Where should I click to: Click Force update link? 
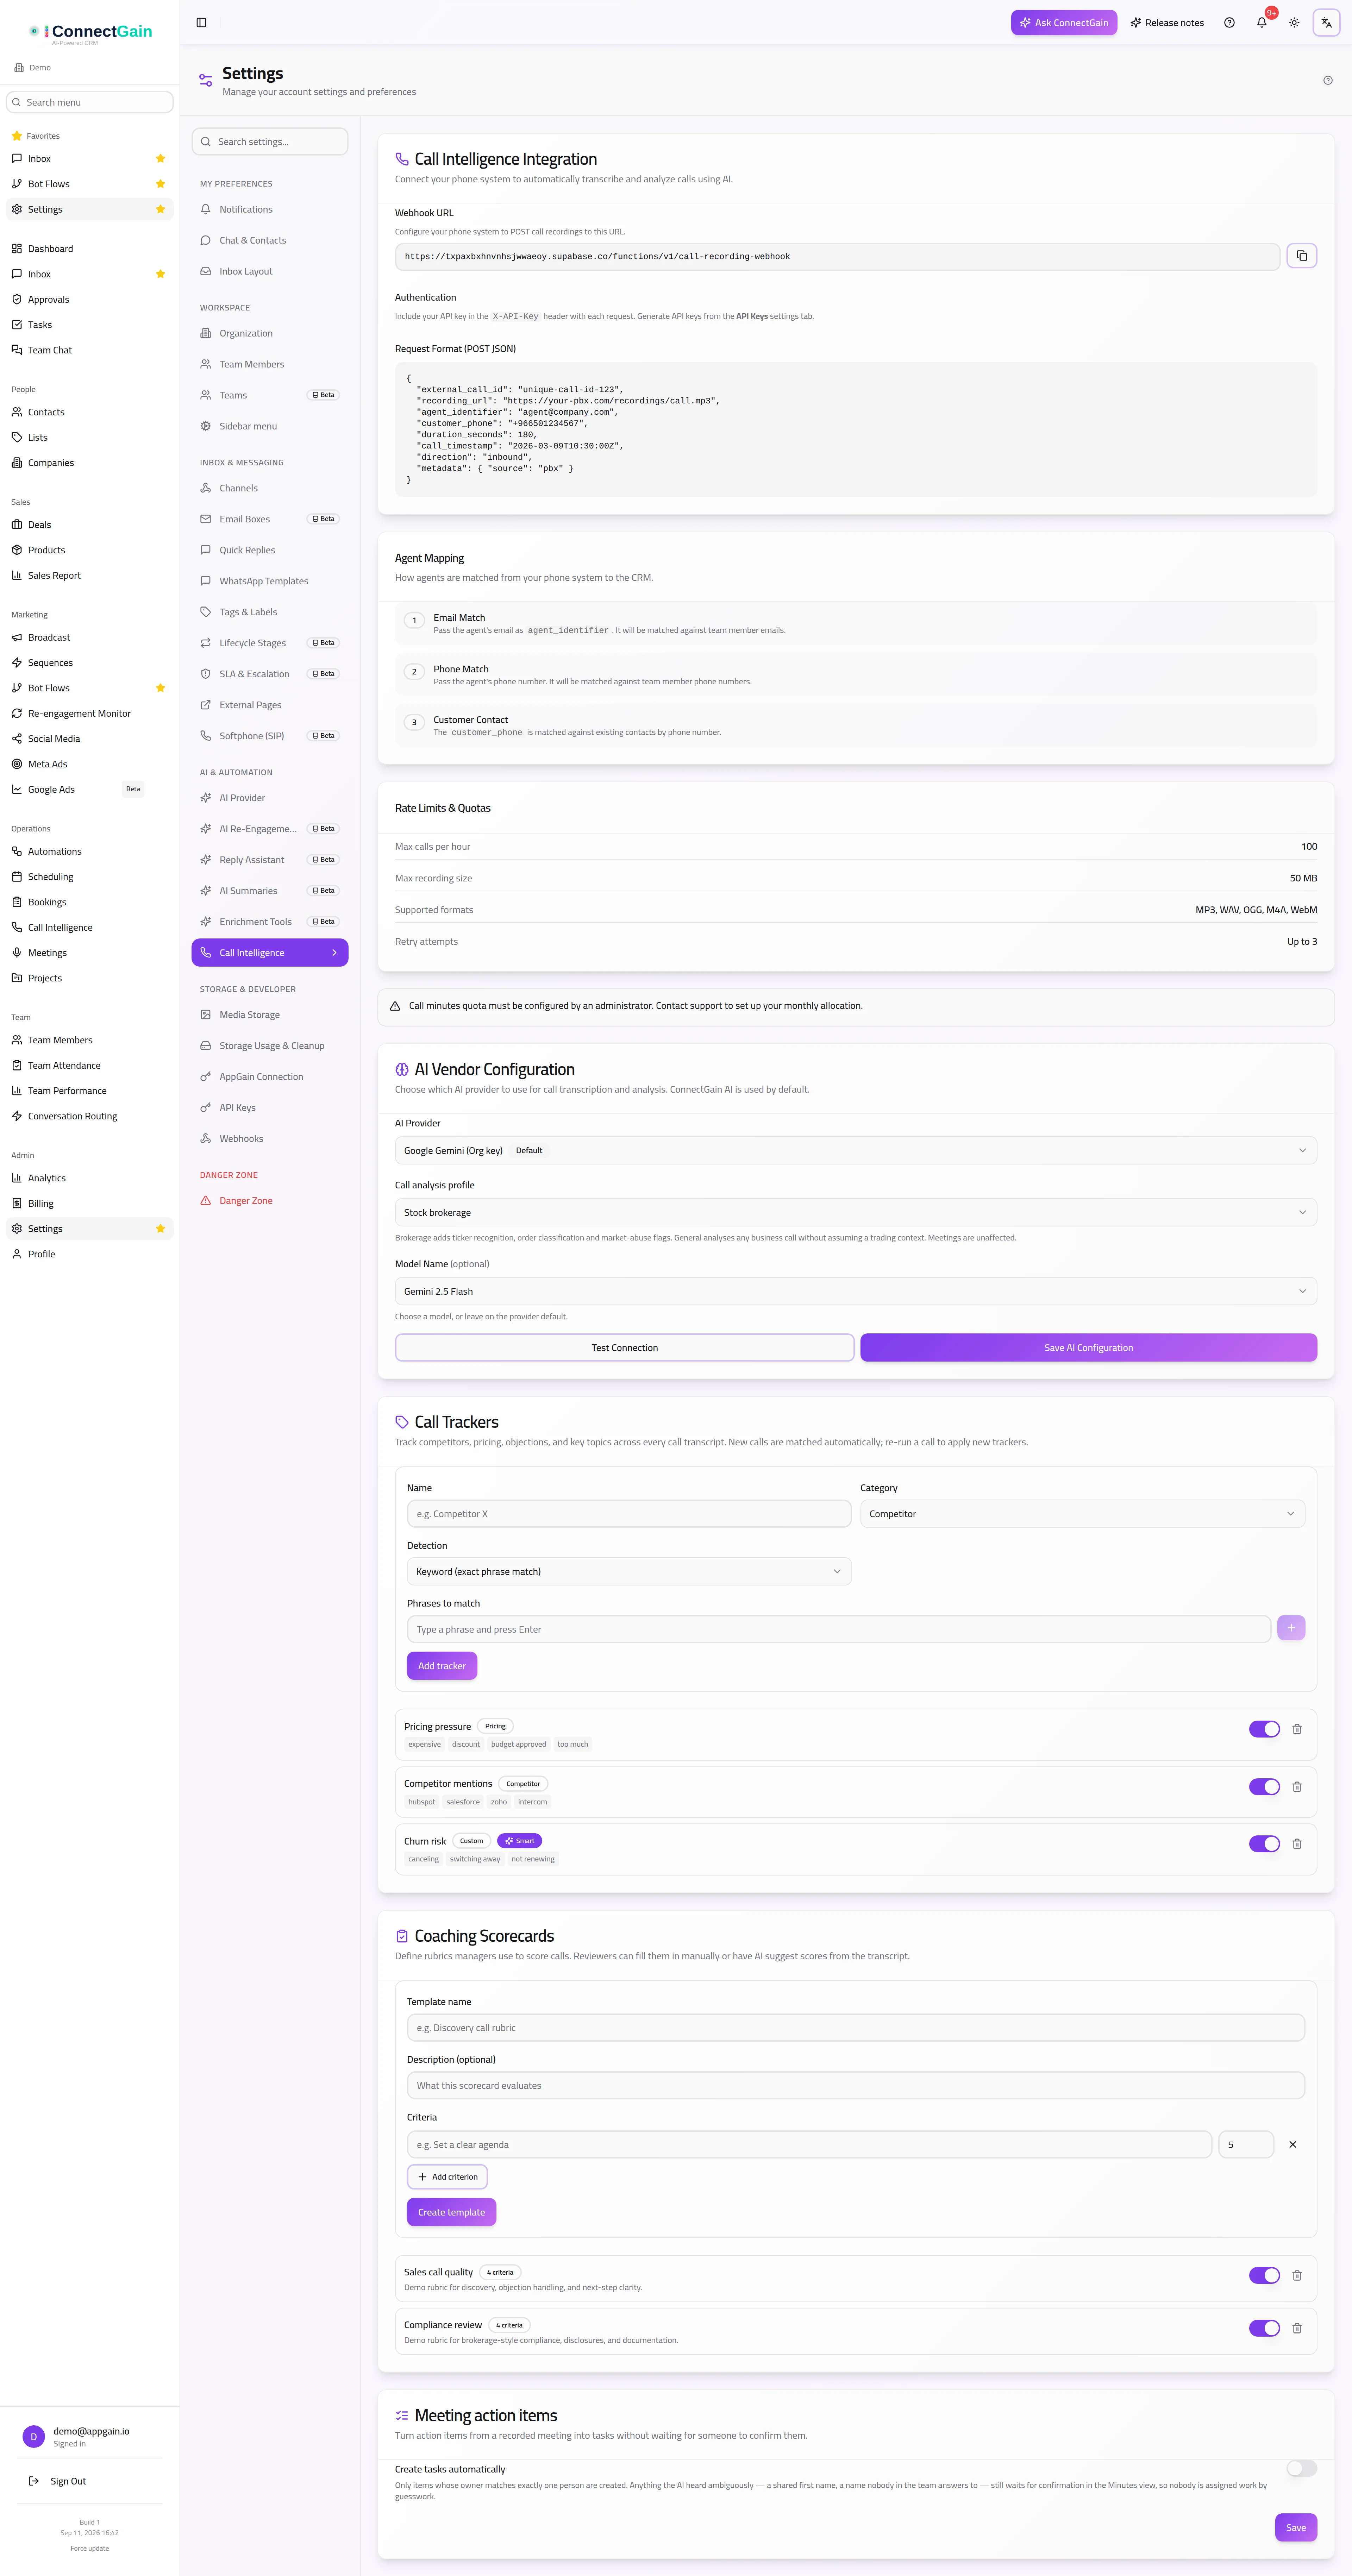pos(90,2548)
